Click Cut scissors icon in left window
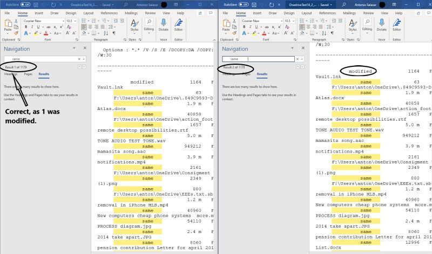This screenshot has height=254, width=432. [16, 21]
